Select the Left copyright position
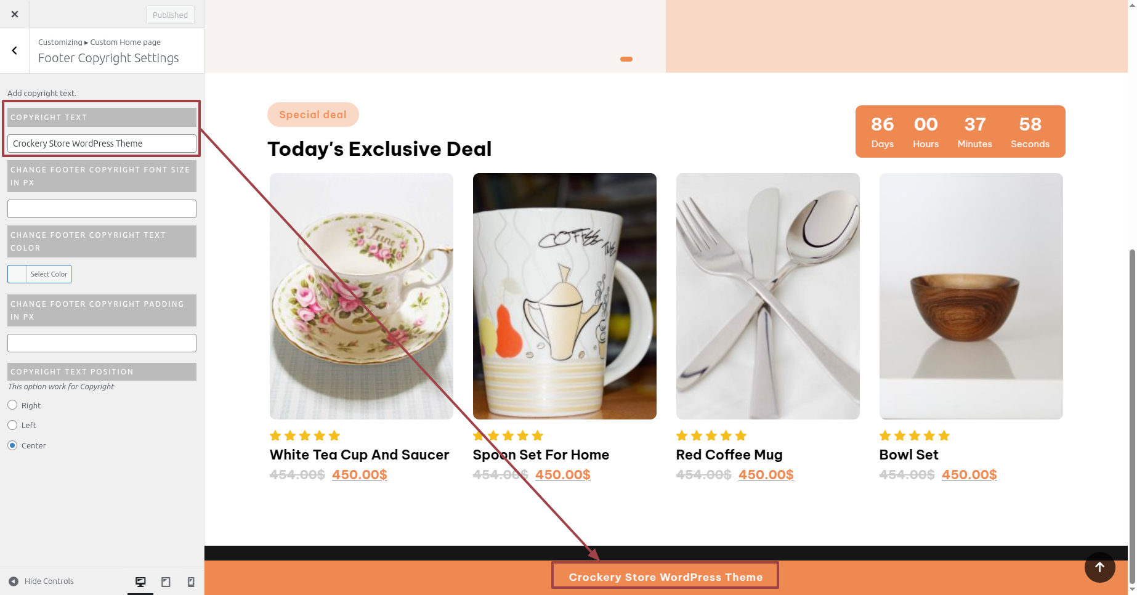 pos(12,425)
